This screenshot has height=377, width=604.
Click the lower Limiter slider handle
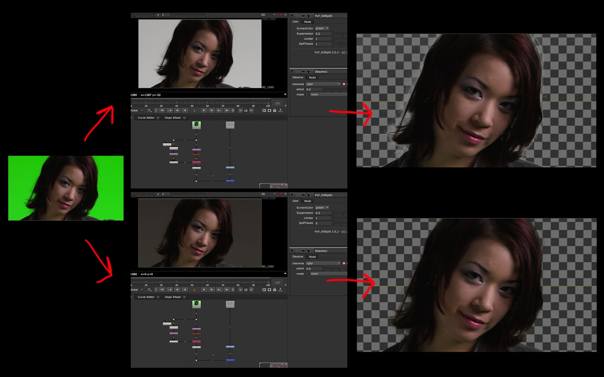point(342,218)
